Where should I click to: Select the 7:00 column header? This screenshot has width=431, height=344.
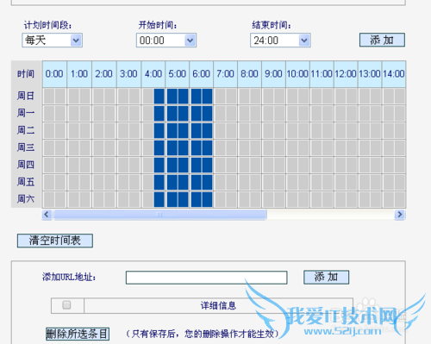[225, 74]
